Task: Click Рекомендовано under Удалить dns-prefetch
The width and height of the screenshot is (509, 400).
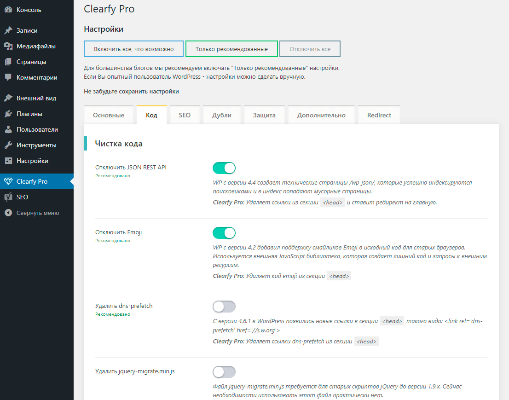Action: (113, 314)
